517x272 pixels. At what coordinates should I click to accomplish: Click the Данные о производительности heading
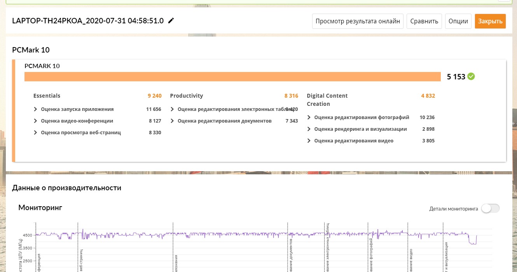[x=67, y=188]
